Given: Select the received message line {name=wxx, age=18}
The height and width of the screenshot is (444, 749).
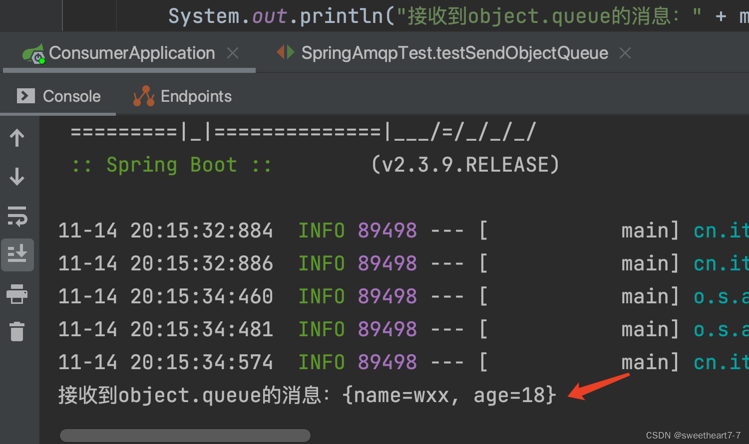Looking at the screenshot, I should click(307, 396).
